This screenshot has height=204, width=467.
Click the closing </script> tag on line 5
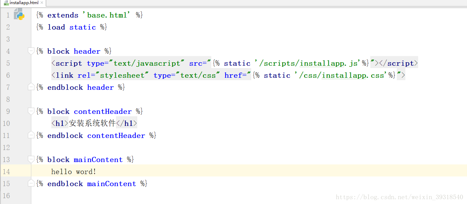coord(399,63)
